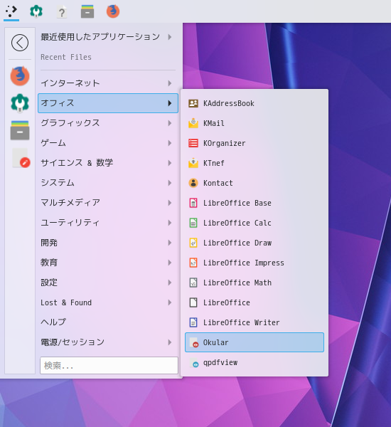
Task: Launch LibreOffice Calc spreadsheet
Action: (x=254, y=223)
